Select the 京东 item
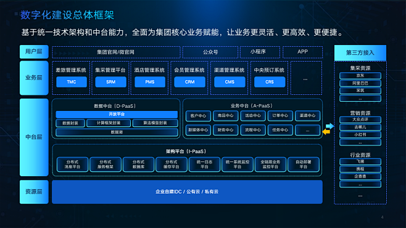The image size is (406, 228). coord(360,76)
